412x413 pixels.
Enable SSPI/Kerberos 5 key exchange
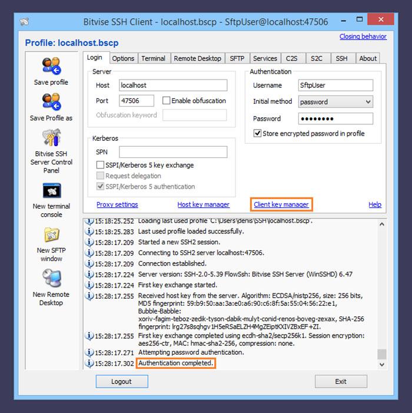(100, 165)
